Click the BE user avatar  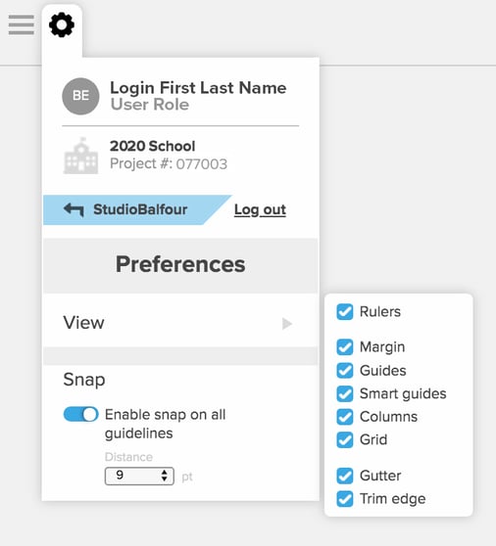coord(80,96)
